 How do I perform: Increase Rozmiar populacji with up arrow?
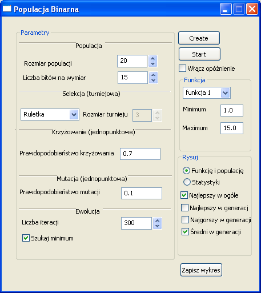click(152, 58)
